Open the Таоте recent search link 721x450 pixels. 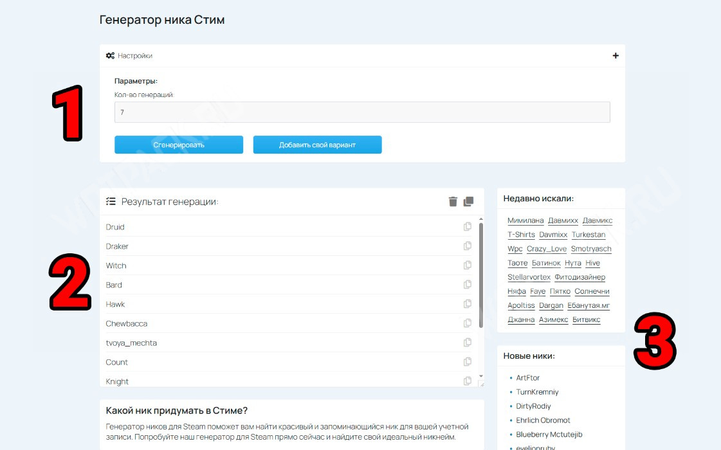[x=517, y=263]
